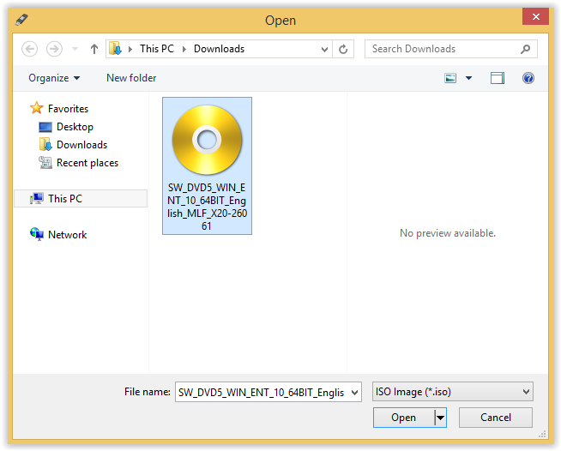Click the SW_DVD5_WIN_ENT_10 file name label
The width and height of the screenshot is (561, 451).
pyautogui.click(x=207, y=207)
